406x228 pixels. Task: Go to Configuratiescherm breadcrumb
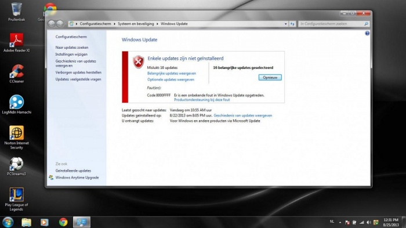pos(95,24)
